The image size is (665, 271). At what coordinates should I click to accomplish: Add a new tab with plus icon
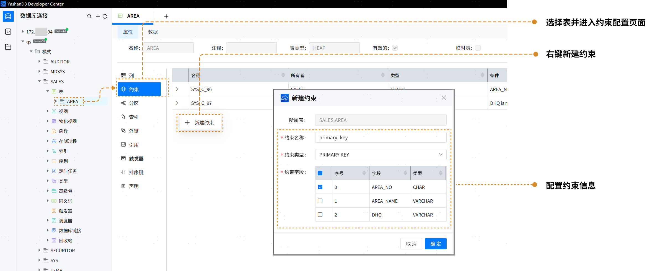[166, 16]
